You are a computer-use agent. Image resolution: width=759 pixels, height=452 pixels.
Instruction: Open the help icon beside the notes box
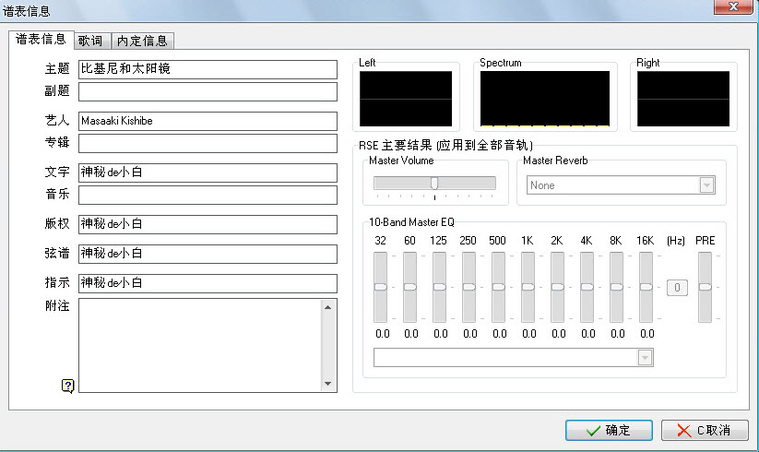67,386
